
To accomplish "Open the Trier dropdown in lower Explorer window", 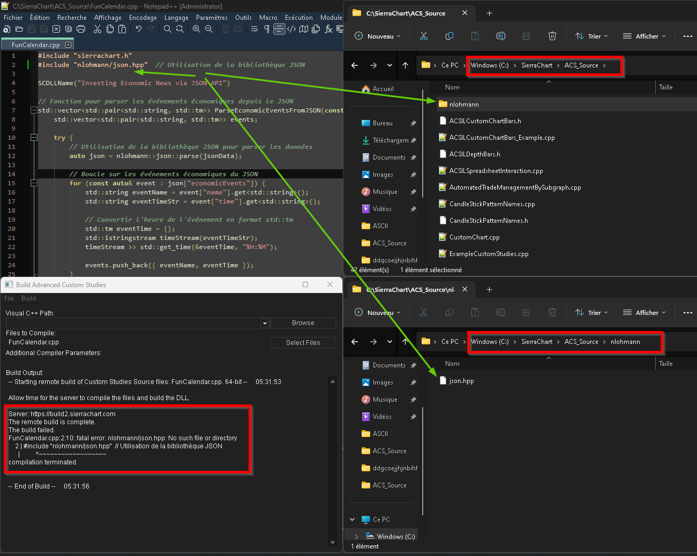I will [x=591, y=313].
